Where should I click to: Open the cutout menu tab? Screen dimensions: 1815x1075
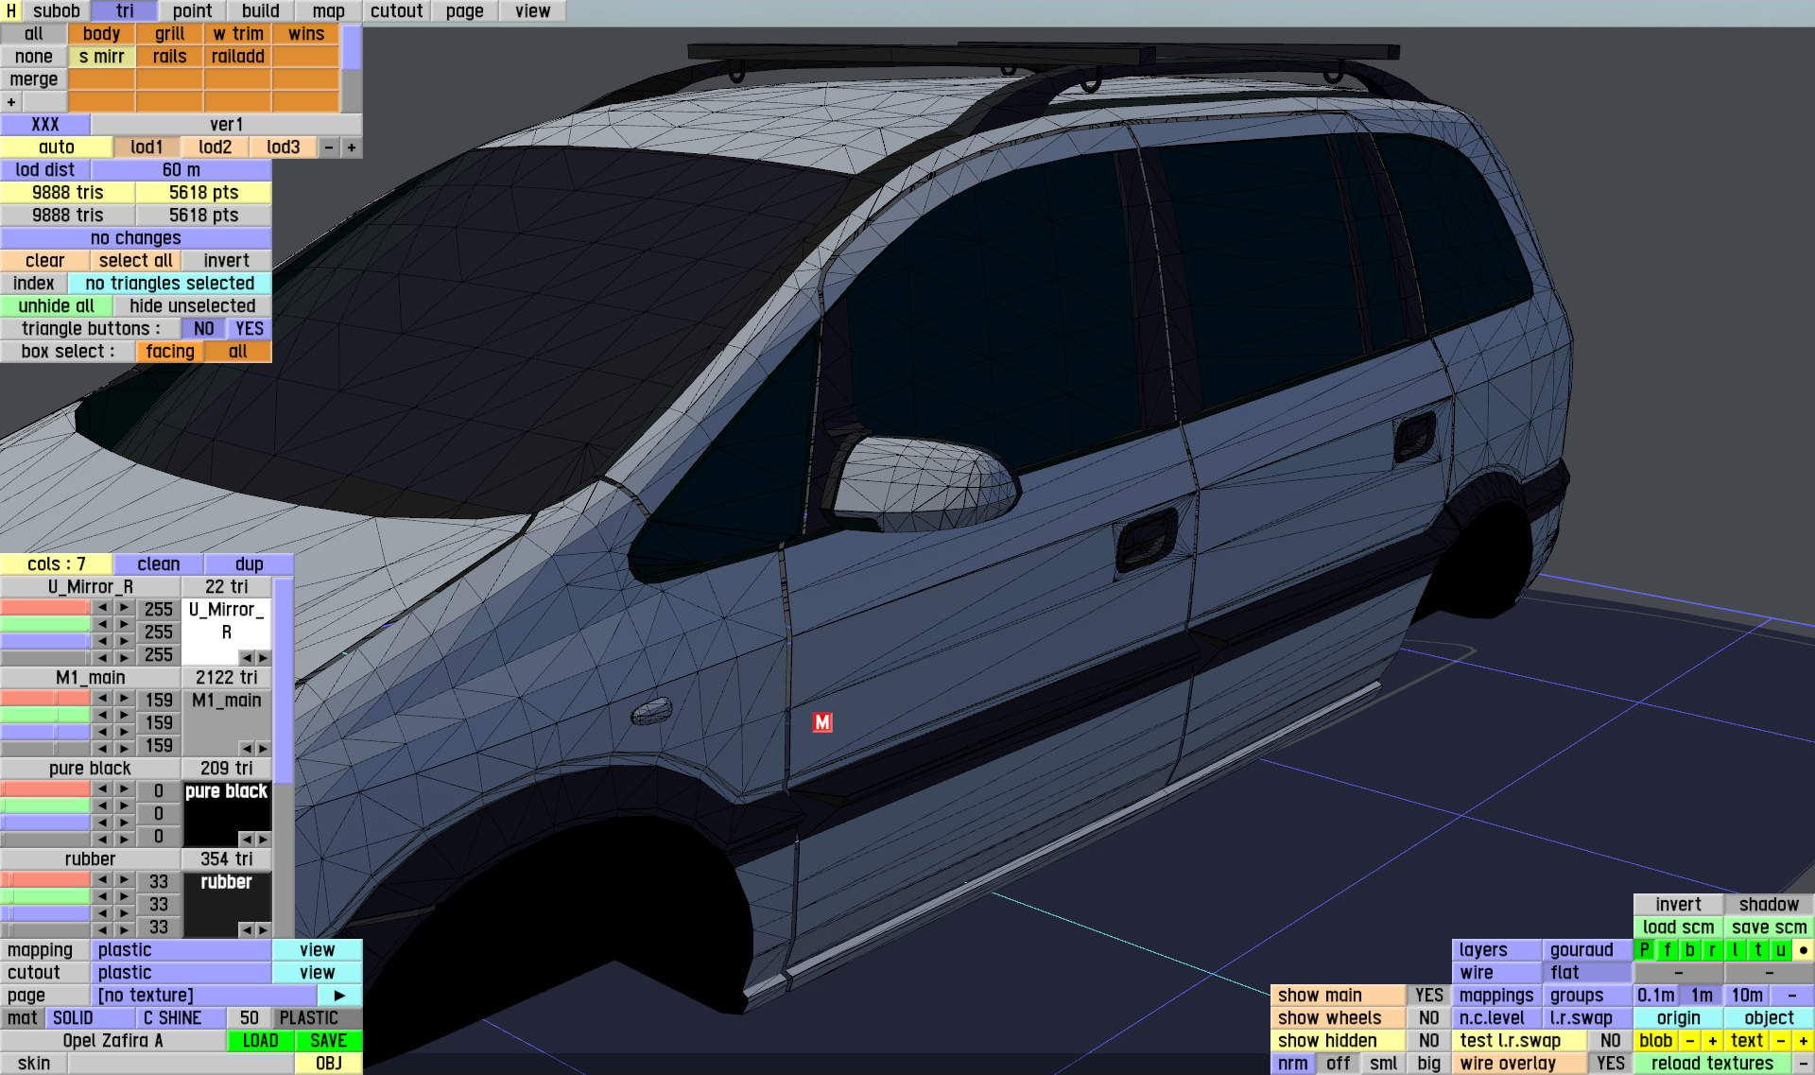coord(396,11)
